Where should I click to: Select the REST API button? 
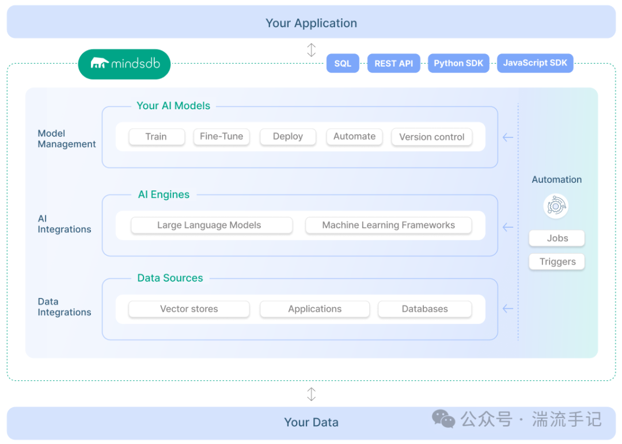[393, 63]
